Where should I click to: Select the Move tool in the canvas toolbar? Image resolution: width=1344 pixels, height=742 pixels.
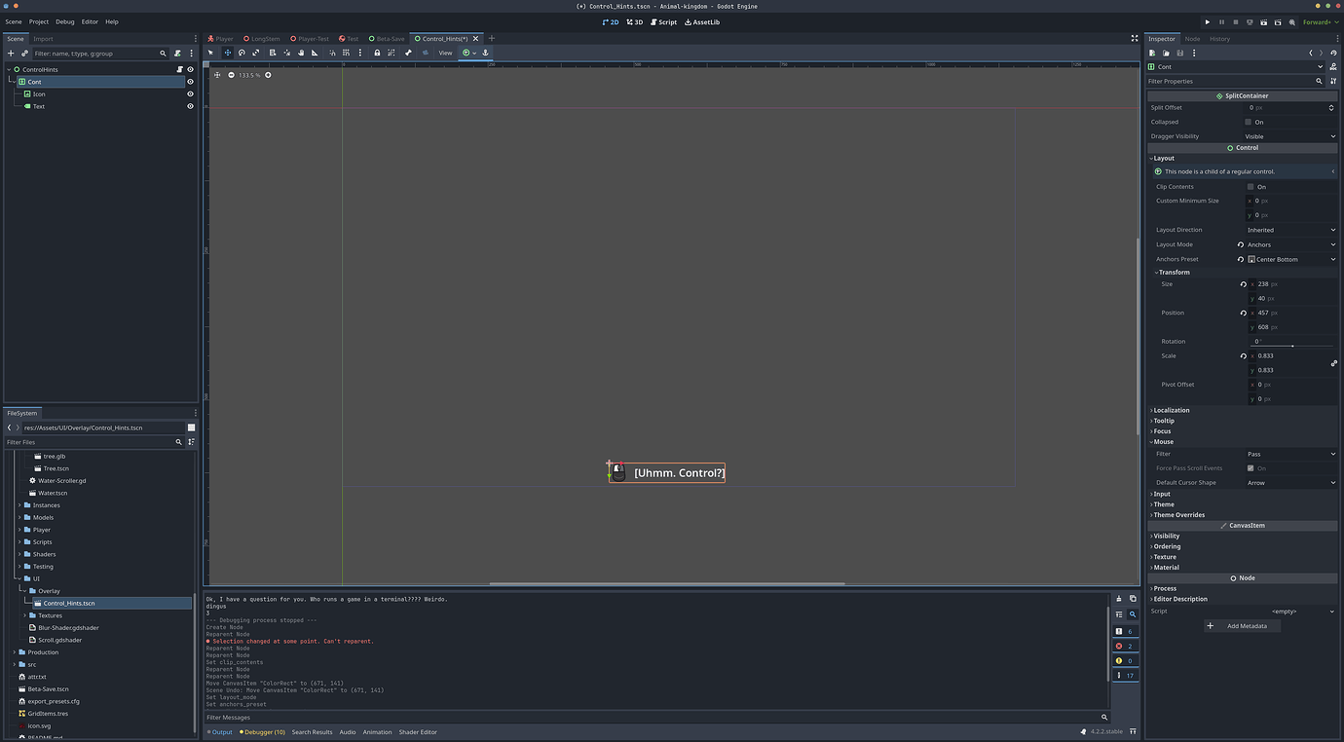click(228, 53)
